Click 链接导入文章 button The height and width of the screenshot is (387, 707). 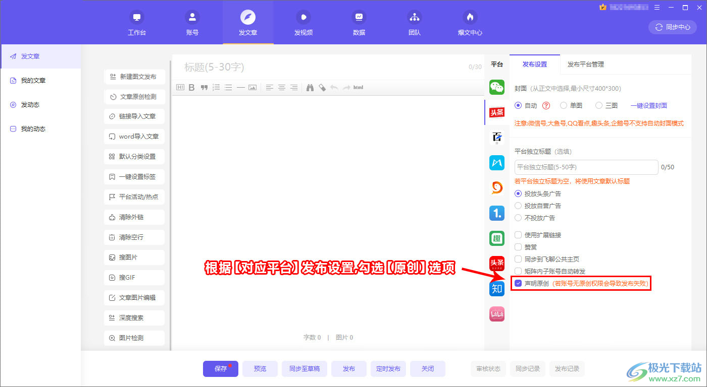(134, 116)
